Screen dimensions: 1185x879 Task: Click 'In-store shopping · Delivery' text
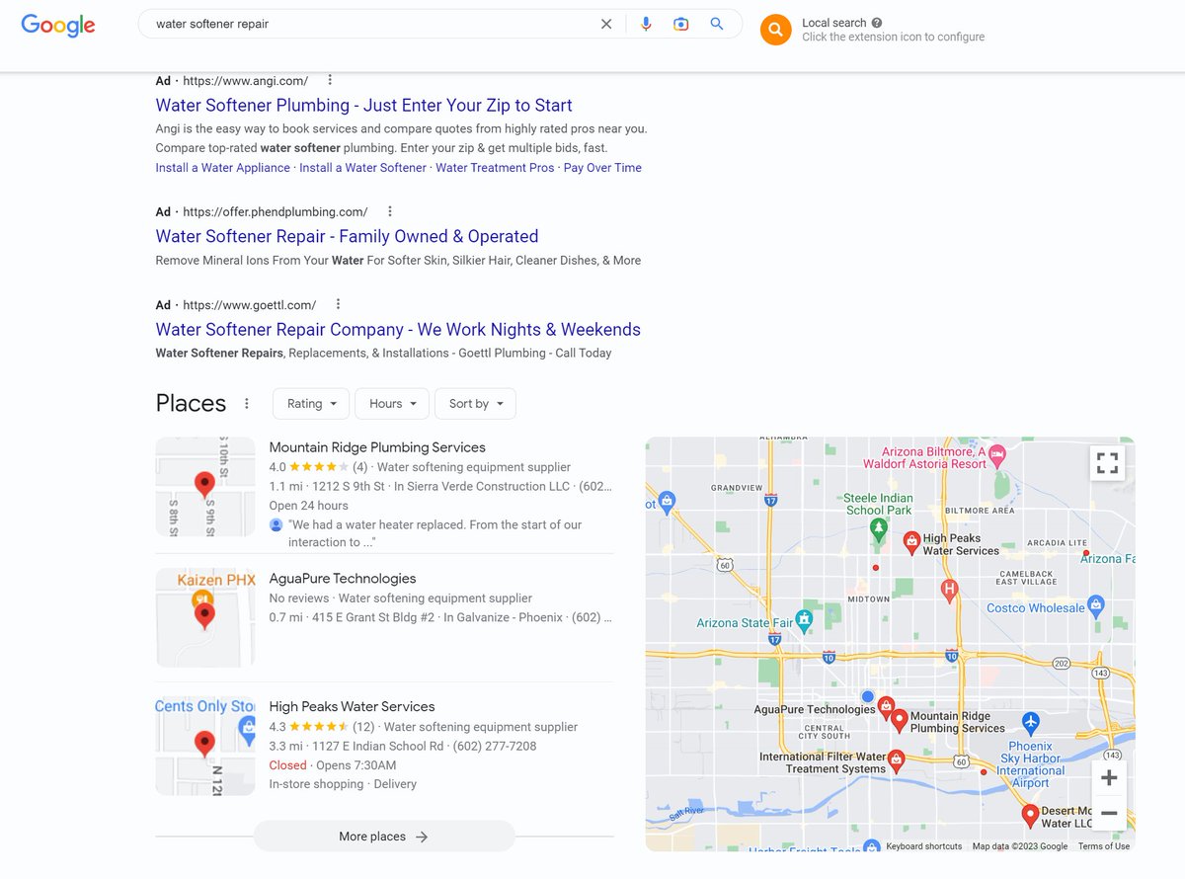click(343, 784)
